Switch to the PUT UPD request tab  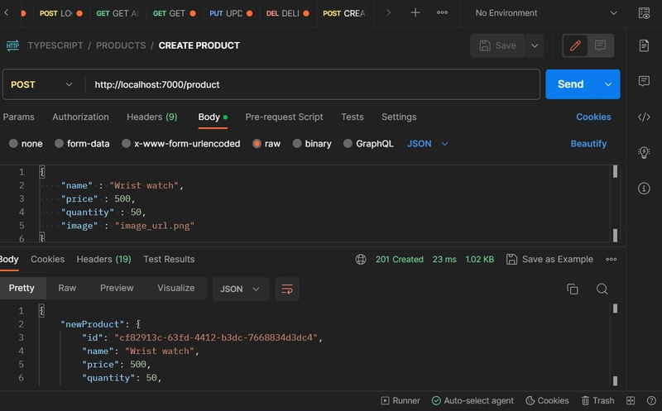(x=231, y=13)
